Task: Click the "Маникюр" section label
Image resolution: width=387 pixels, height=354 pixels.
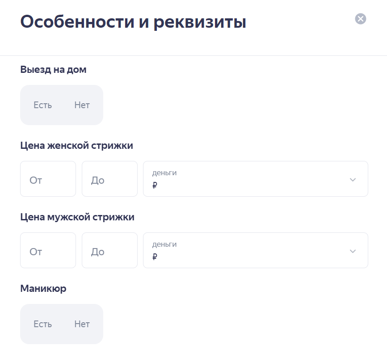Action: click(42, 288)
